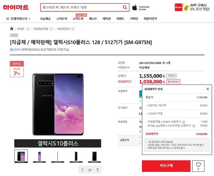The image size is (214, 176).
Task: Click the Apple Authorized Reseller logo
Action: (x=141, y=8)
